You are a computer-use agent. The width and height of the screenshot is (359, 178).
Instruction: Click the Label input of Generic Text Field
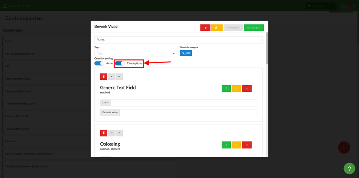pyautogui.click(x=184, y=103)
